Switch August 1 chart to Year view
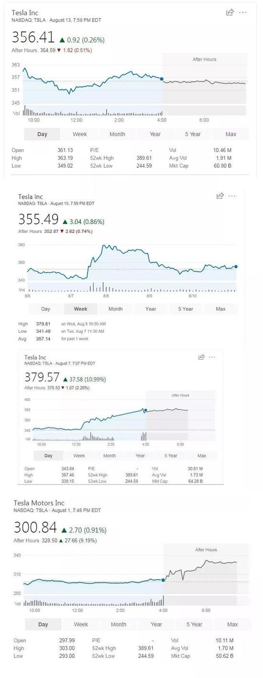The height and width of the screenshot is (678, 263). coord(156,624)
